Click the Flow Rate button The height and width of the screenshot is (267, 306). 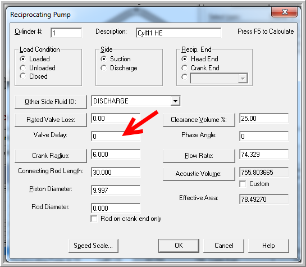(199, 156)
